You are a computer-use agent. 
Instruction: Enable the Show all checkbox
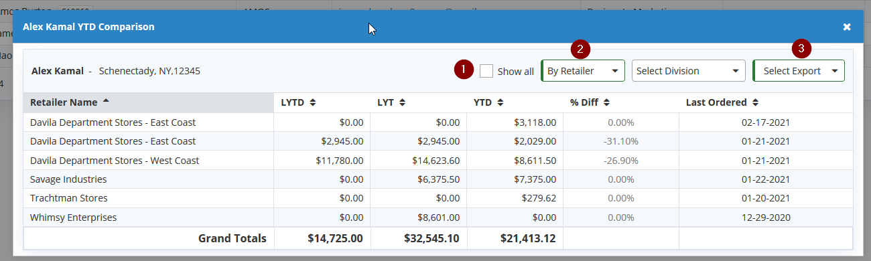coord(486,71)
